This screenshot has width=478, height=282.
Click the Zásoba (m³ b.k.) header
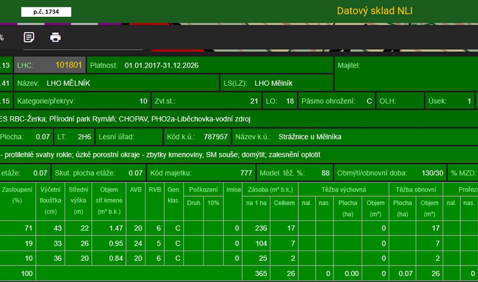(x=270, y=189)
